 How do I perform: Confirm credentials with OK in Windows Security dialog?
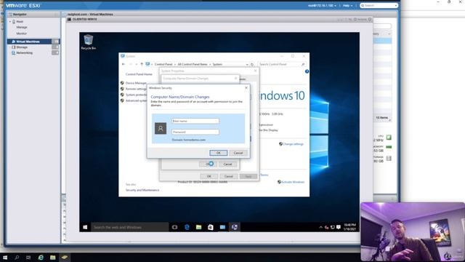click(218, 153)
